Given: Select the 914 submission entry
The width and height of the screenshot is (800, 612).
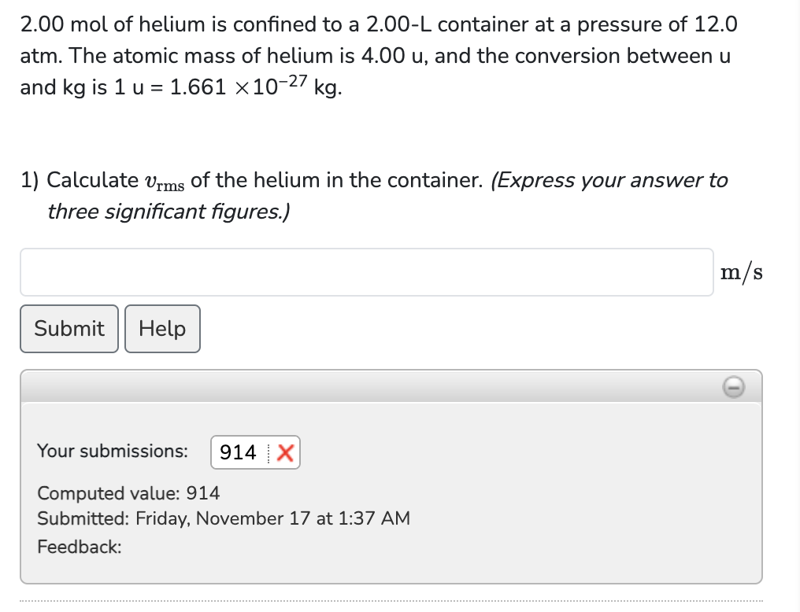Looking at the screenshot, I should (255, 452).
